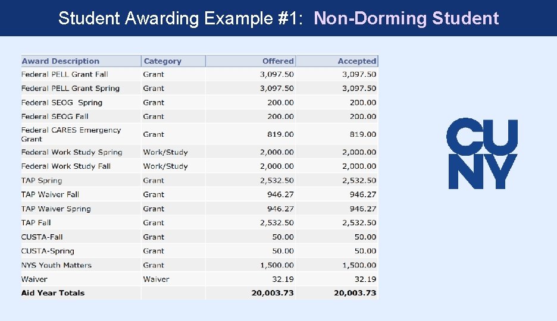Click the TAP Waiver Fall row label

(50, 194)
